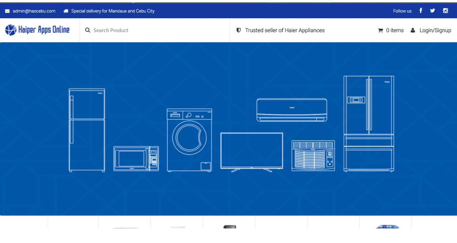Screen dimensions: 457x243
Task: Click the Follow us label
Action: pos(402,11)
